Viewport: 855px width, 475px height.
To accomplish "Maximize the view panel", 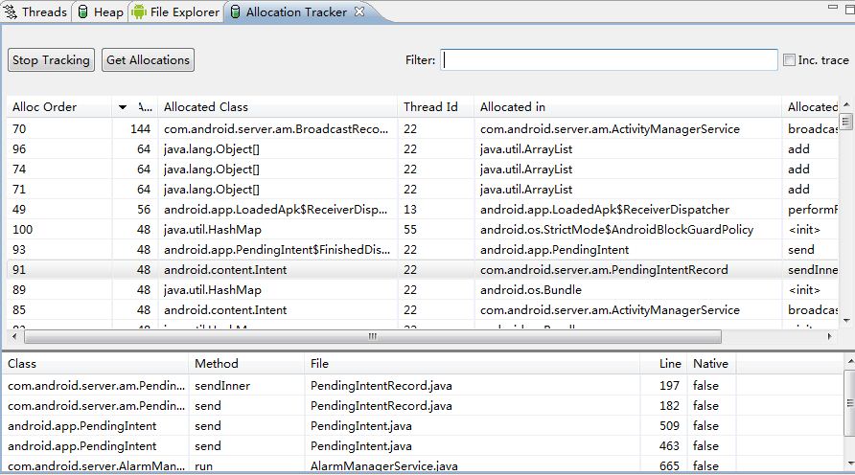I will click(x=849, y=9).
